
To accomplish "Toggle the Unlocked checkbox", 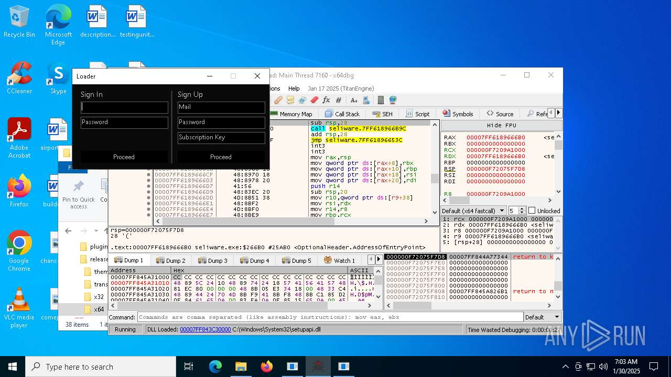I will (x=532, y=210).
